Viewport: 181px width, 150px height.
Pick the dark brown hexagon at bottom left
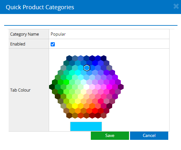pyautogui.click(x=69, y=115)
